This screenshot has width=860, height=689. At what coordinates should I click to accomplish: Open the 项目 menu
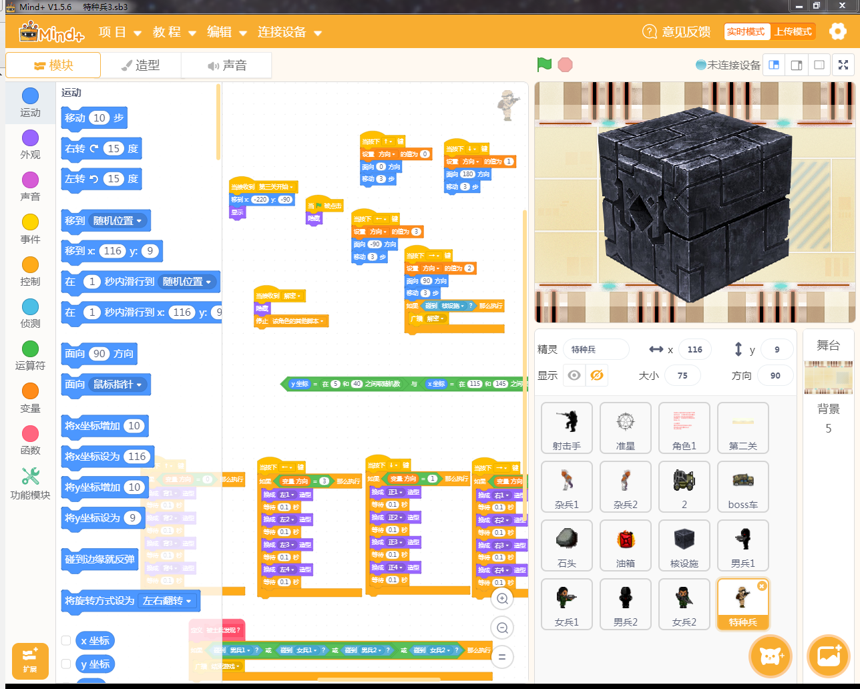pos(120,32)
